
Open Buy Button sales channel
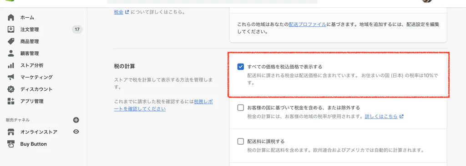[x=34, y=144]
